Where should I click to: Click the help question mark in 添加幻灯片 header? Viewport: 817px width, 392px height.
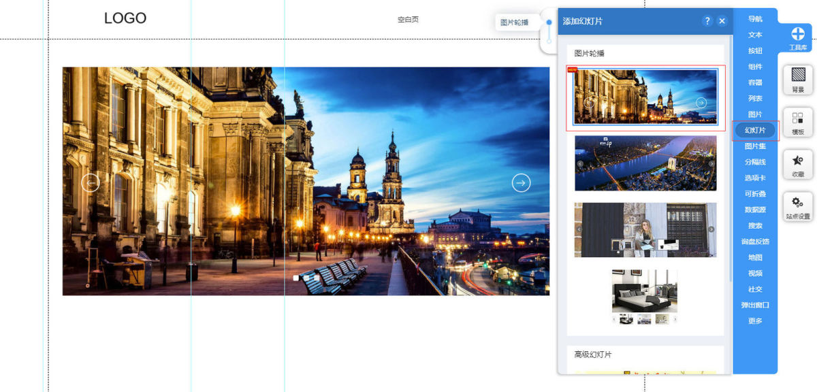pyautogui.click(x=707, y=21)
